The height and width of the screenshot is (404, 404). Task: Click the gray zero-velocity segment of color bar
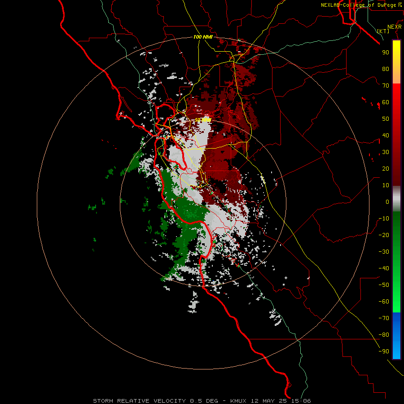[x=396, y=199]
